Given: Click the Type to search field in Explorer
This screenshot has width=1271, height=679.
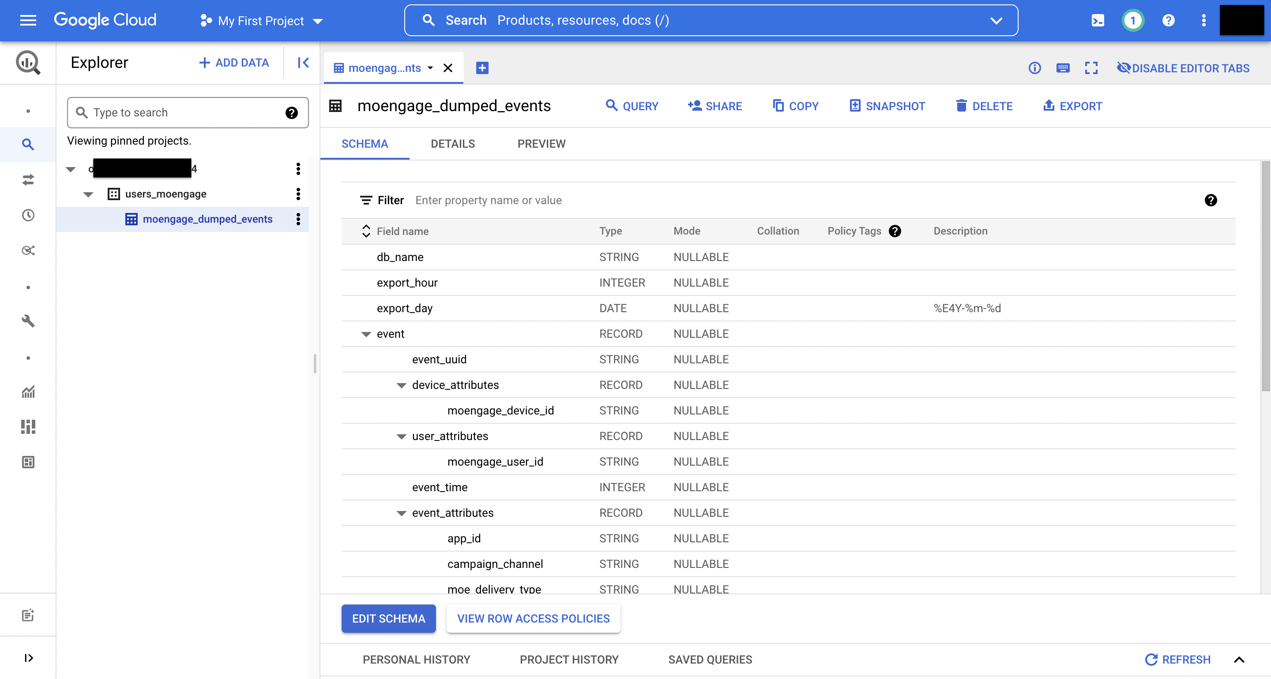Looking at the screenshot, I should point(188,112).
